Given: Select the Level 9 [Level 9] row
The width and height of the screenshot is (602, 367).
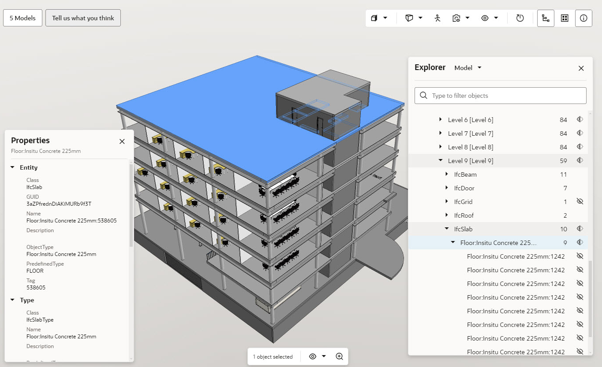Looking at the screenshot, I should click(498, 161).
